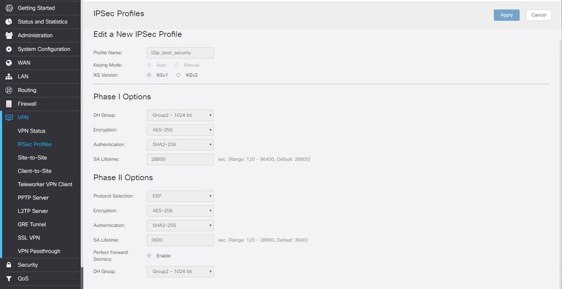Toggle Perfect Forward Secrecy Enable checkbox
Viewport: 562px width, 289px height.
[149, 256]
